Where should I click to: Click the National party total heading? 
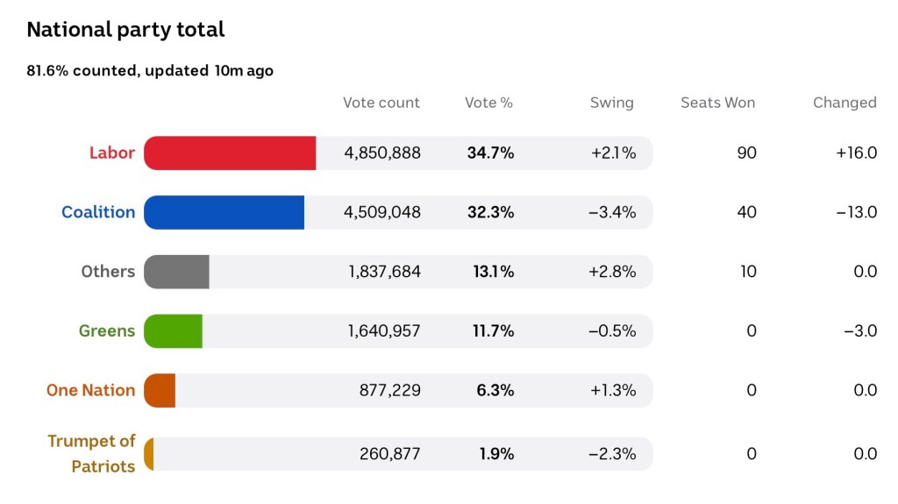coord(125,29)
